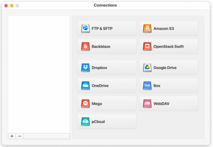Create a Mega connection
Image resolution: width=213 pixels, height=147 pixels.
coord(107,104)
